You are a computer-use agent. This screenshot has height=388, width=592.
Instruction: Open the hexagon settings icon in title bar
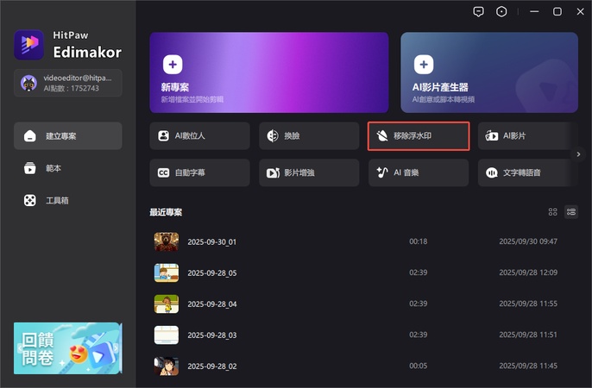[x=501, y=11]
